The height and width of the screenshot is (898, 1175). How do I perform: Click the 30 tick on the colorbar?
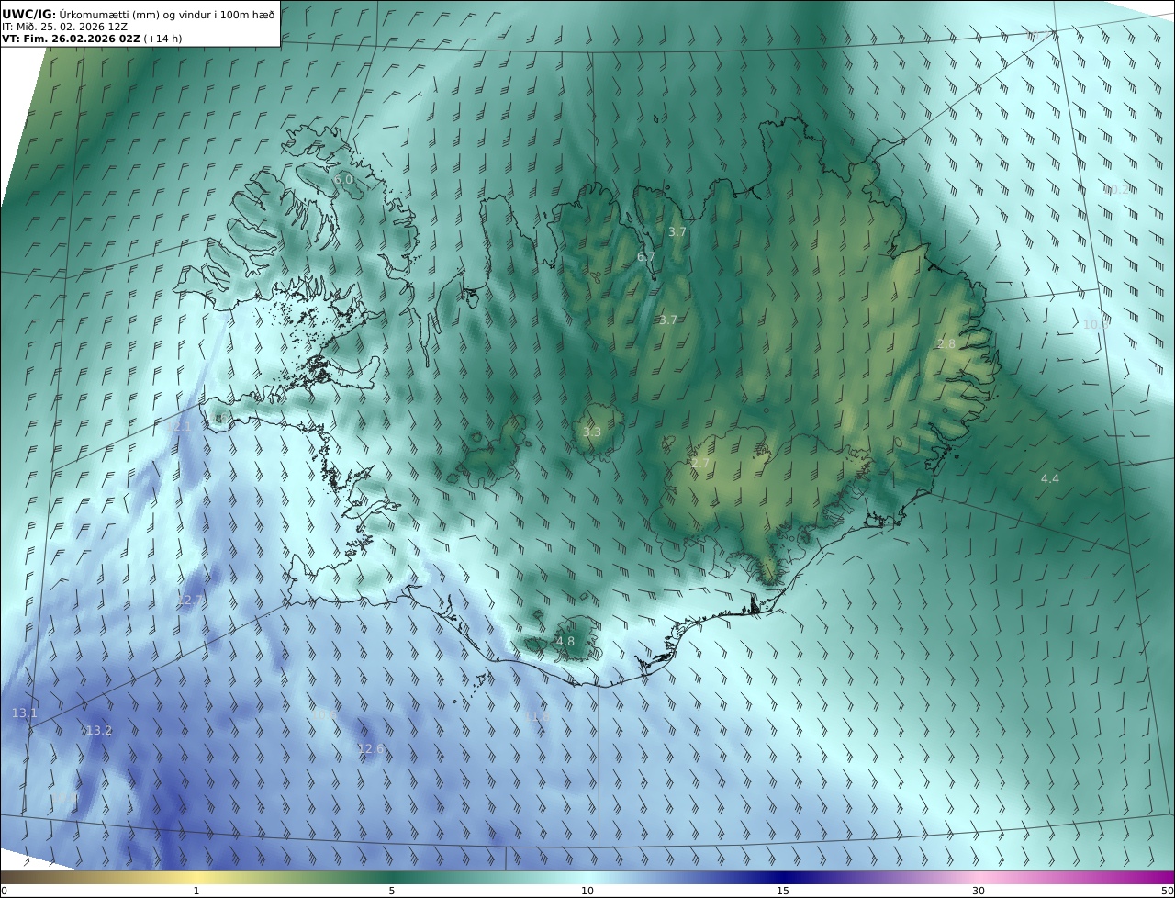pyautogui.click(x=979, y=891)
